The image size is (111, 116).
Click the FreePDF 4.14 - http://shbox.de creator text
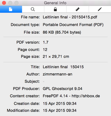[71, 96]
